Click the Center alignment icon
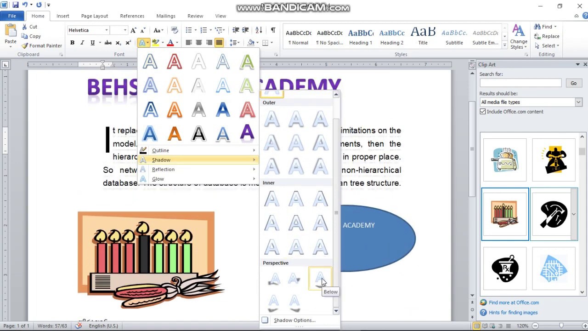 point(199,43)
